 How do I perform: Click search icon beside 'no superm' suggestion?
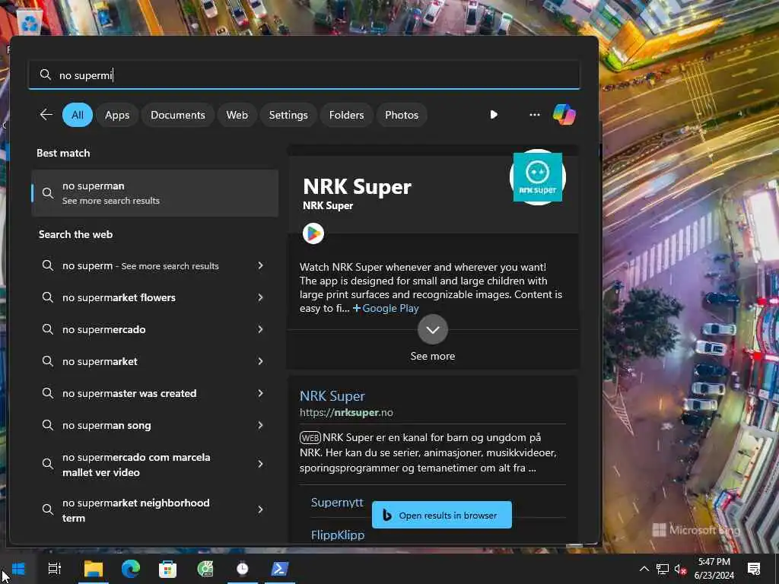(48, 265)
